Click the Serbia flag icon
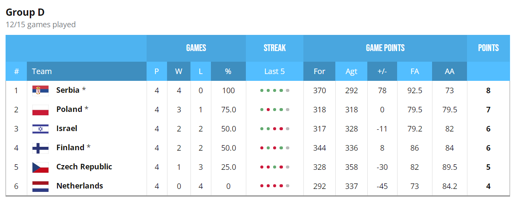Image resolution: width=516 pixels, height=200 pixels. click(x=40, y=91)
